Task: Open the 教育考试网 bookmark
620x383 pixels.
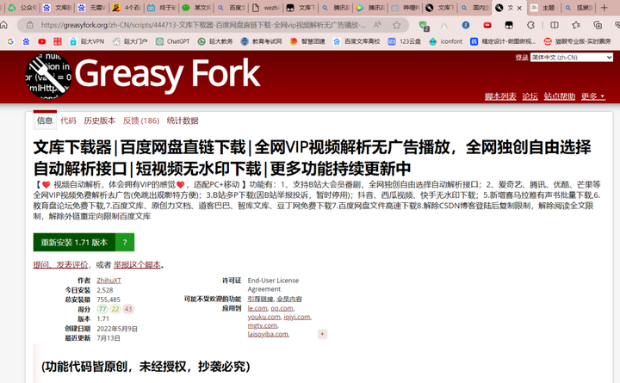Action: pyautogui.click(x=262, y=41)
